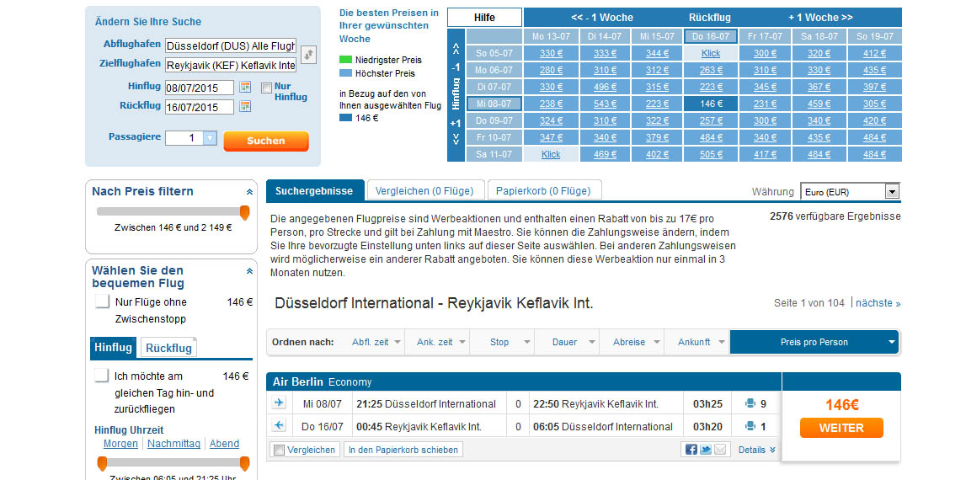
Task: Click In den Papierkorb schieben
Action: point(403,450)
